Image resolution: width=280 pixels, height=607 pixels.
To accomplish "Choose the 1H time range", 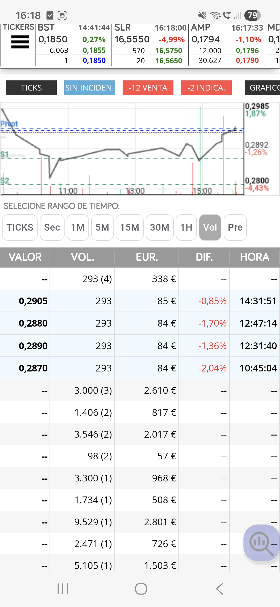I will [x=186, y=227].
